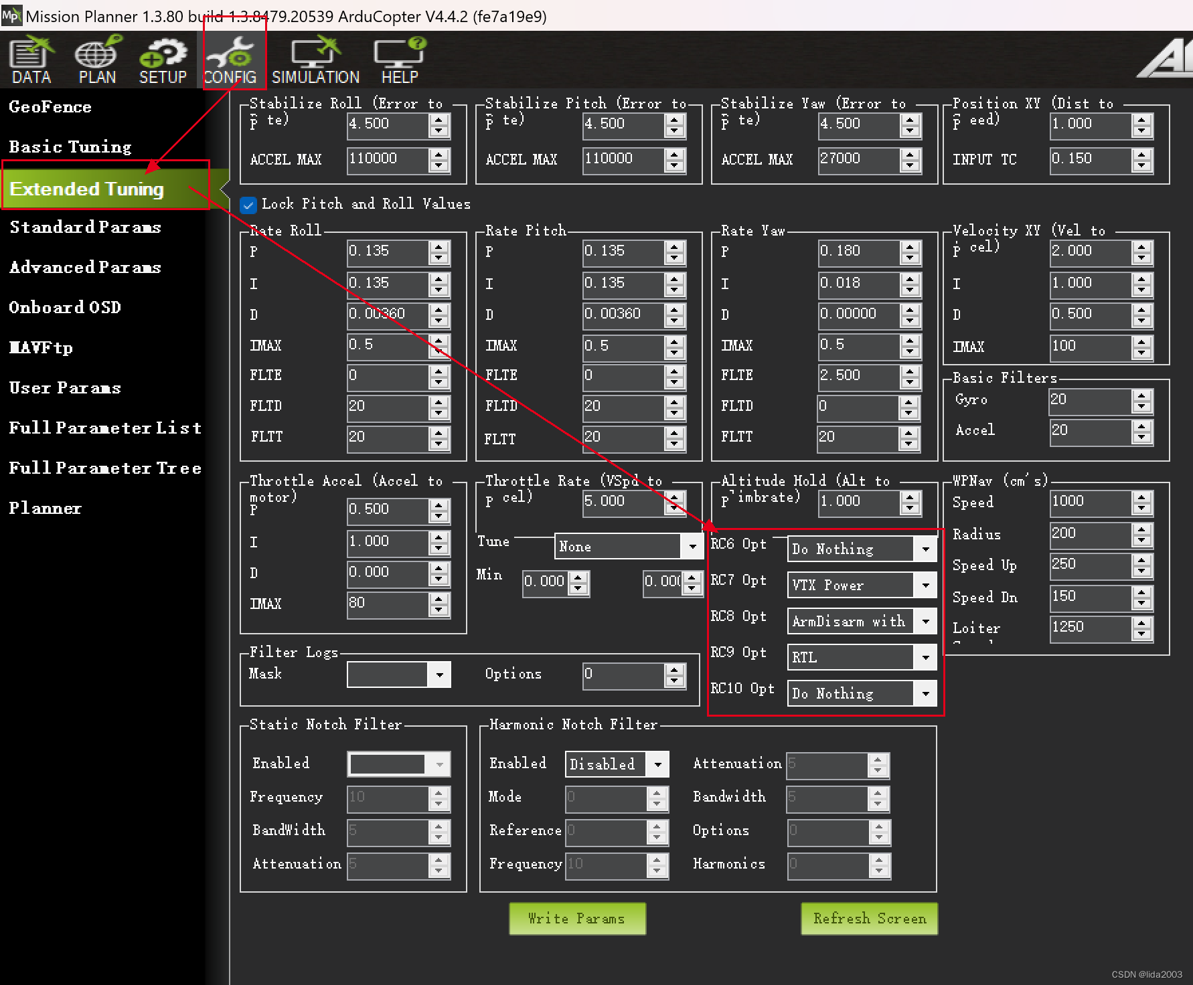1193x985 pixels.
Task: Open Full Parameter Tree page
Action: point(105,468)
